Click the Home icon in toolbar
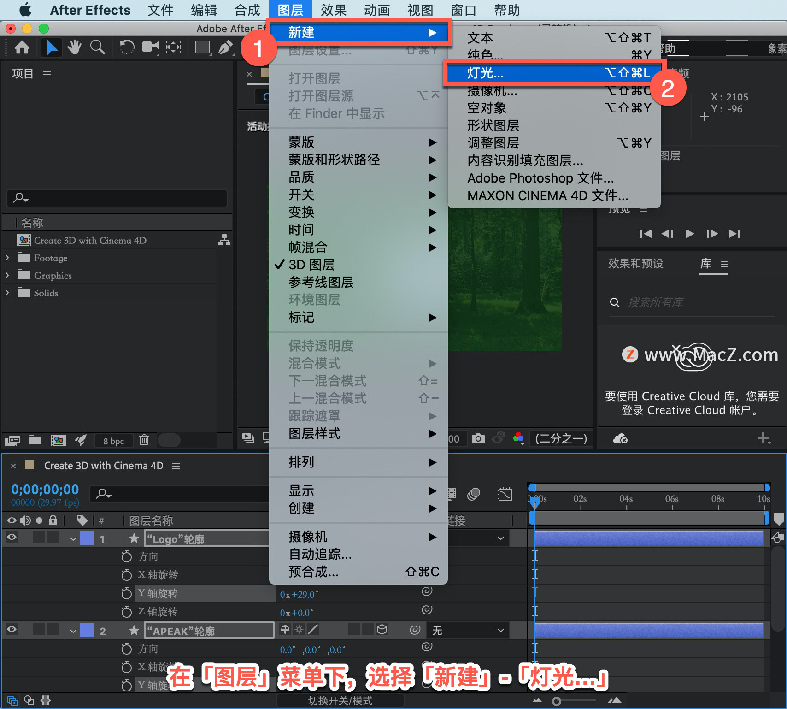The width and height of the screenshot is (787, 709). tap(22, 47)
